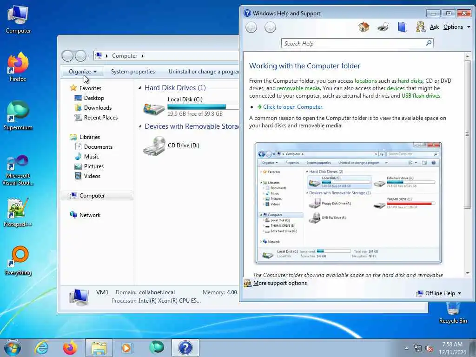Click the Ask person icon in Help

420,27
